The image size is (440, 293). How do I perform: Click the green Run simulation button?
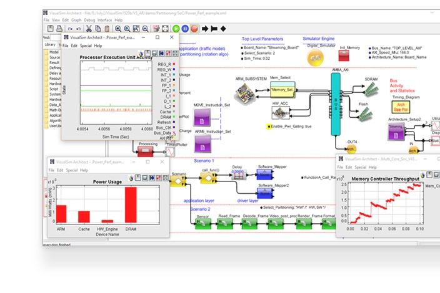(176, 29)
